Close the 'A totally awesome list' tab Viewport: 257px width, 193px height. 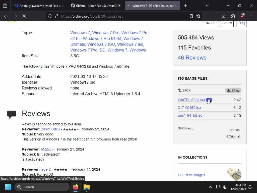pos(63,6)
